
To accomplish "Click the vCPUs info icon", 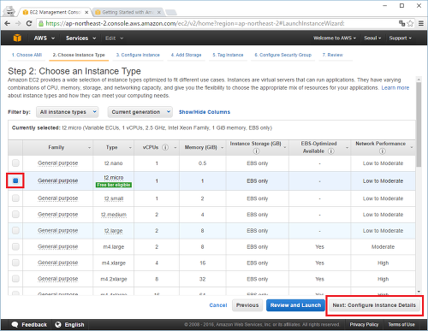I will pyautogui.click(x=165, y=147).
